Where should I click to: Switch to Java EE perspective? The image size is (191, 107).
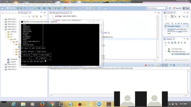pyautogui.click(x=177, y=8)
